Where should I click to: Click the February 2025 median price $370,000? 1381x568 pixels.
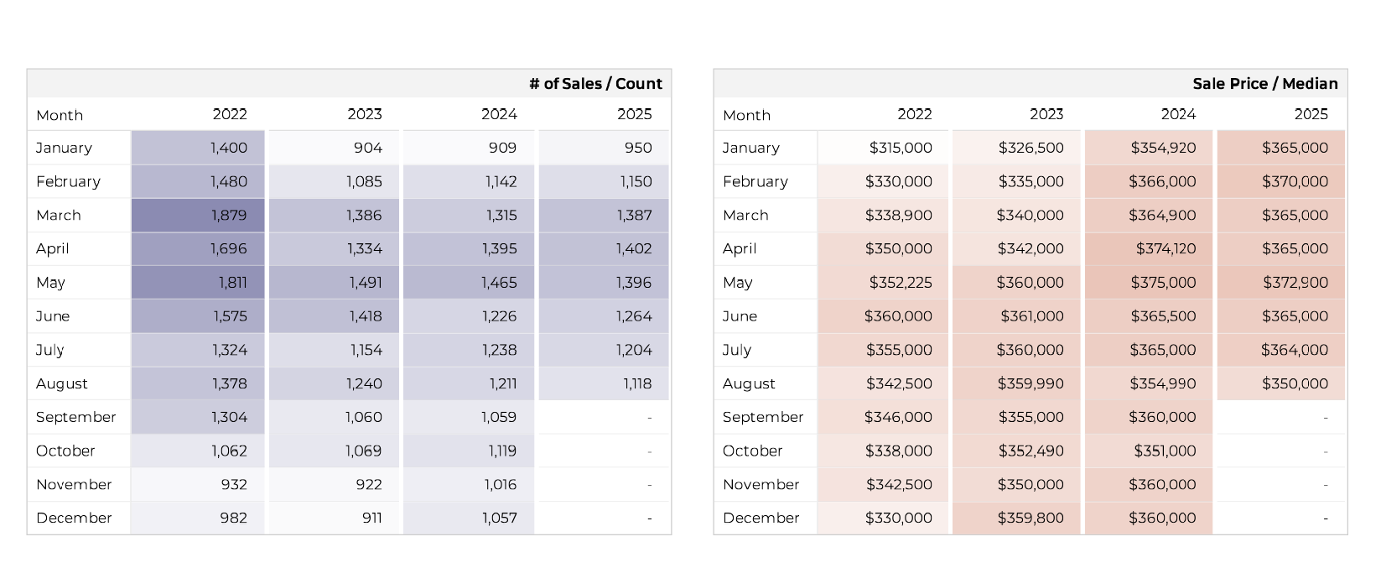pos(1281,181)
